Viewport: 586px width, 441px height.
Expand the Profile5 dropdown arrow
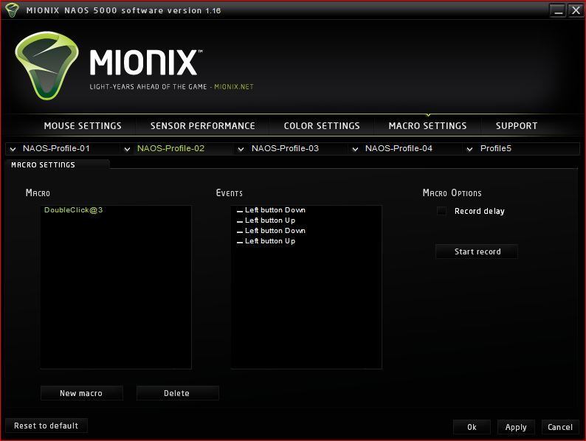[470, 149]
